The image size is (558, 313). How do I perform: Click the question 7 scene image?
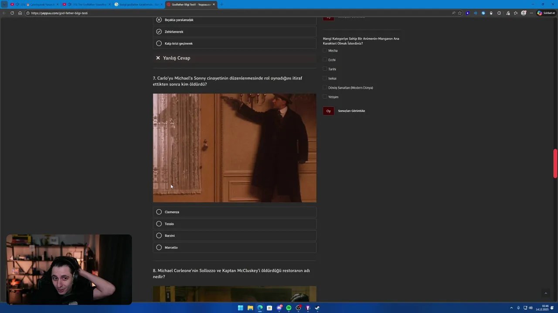click(235, 148)
